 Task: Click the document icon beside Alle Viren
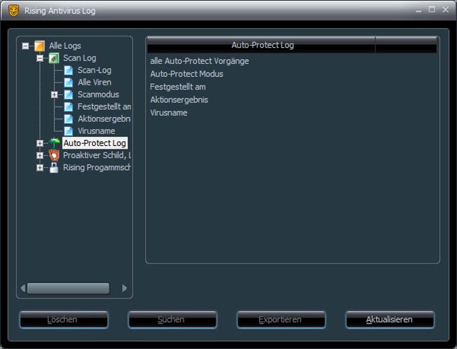(x=68, y=83)
